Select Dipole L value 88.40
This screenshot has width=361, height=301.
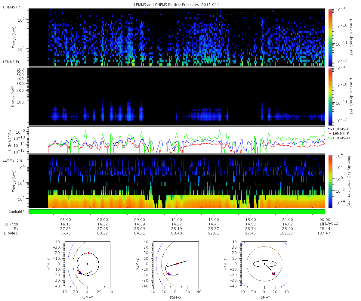tap(177, 233)
